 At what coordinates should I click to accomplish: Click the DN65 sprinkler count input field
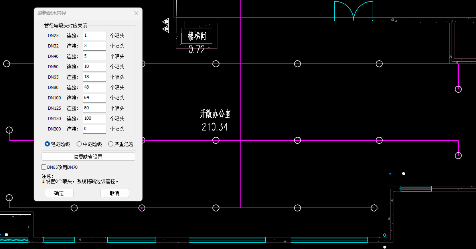tap(95, 77)
